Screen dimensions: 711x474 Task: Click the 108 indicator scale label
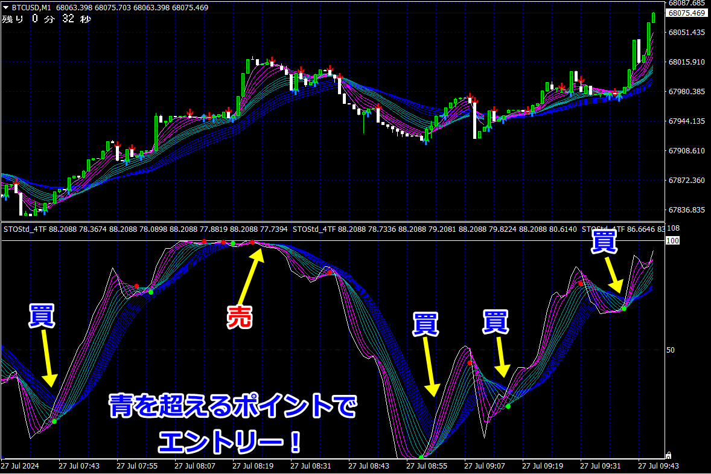tap(673, 228)
